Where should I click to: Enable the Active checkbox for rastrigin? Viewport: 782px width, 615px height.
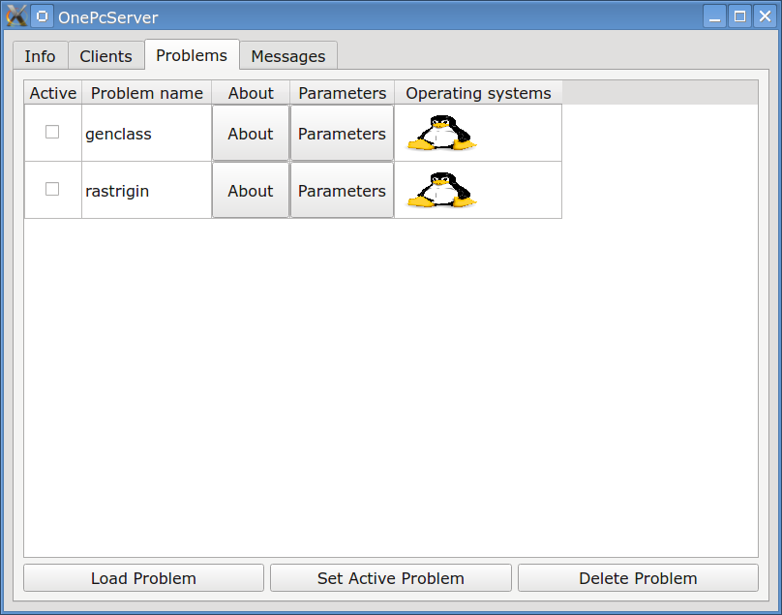tap(52, 189)
